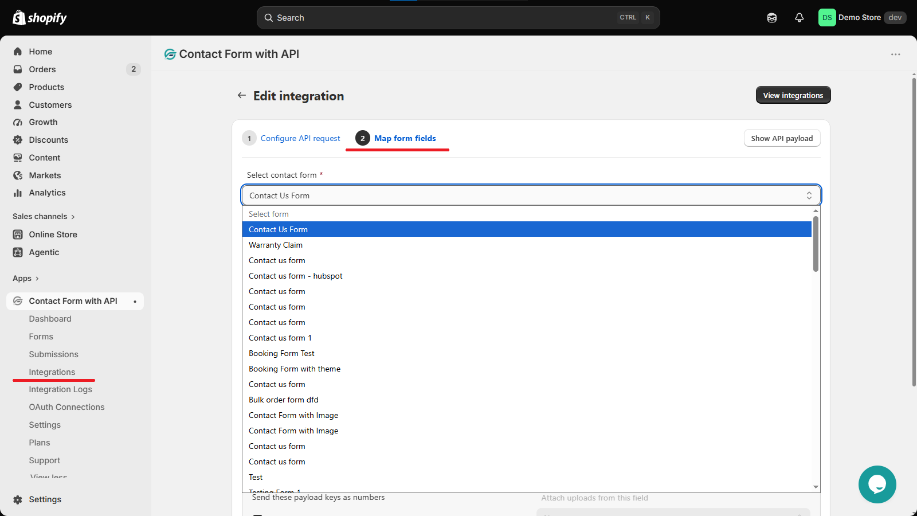
Task: Click the Online Store icon
Action: click(x=18, y=234)
